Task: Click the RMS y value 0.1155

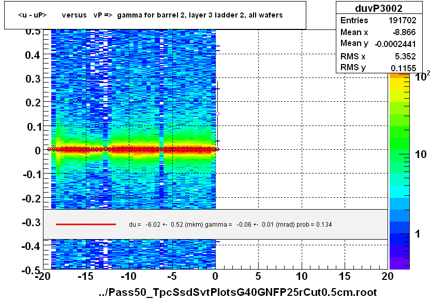Action: (x=403, y=68)
